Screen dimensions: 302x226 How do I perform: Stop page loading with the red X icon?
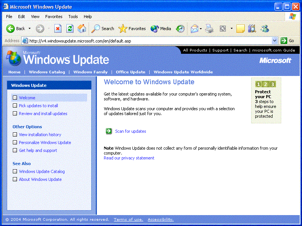(x=58, y=29)
